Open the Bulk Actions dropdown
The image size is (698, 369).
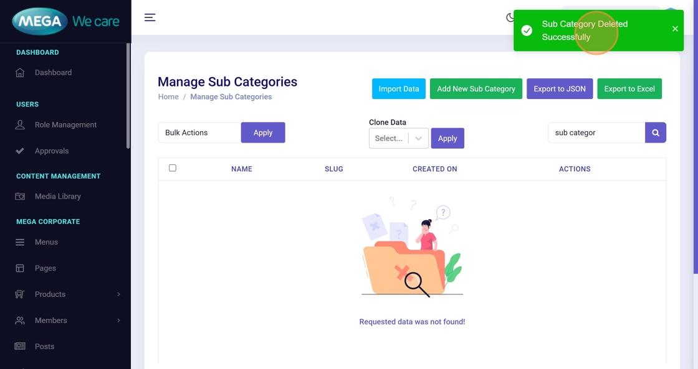[x=199, y=133]
